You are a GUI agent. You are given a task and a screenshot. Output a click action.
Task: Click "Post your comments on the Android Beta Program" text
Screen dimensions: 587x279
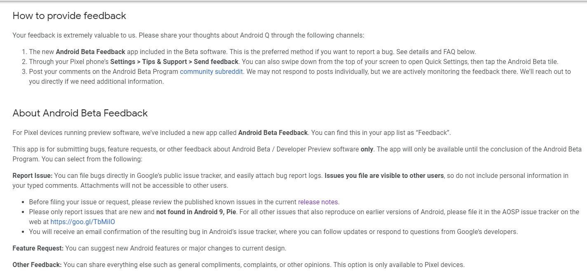(104, 71)
